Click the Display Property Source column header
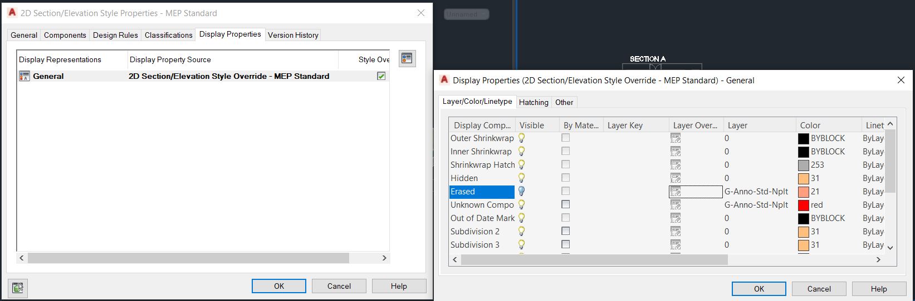This screenshot has width=915, height=301. click(x=233, y=59)
